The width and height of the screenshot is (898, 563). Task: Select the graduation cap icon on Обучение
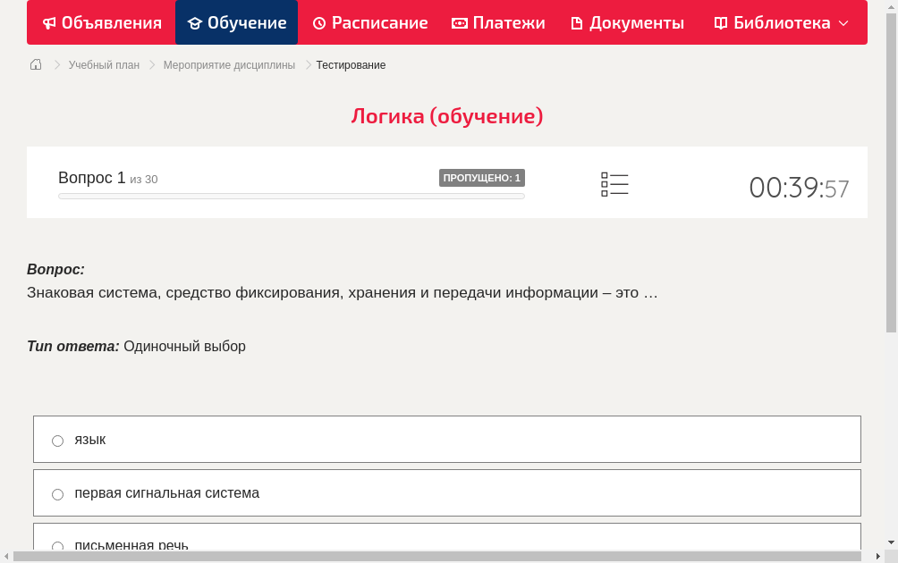pyautogui.click(x=196, y=22)
